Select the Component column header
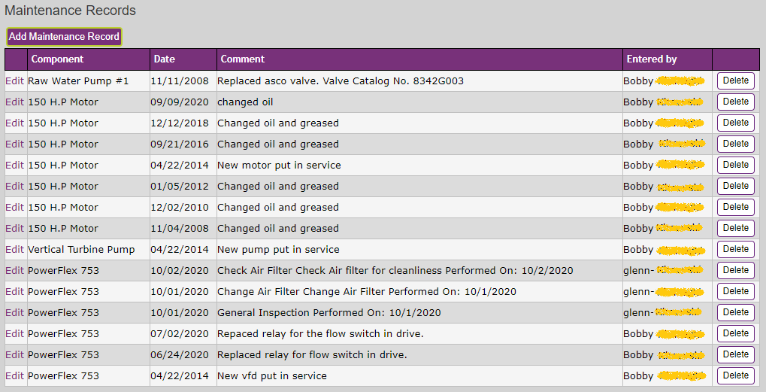The width and height of the screenshot is (766, 392). pyautogui.click(x=57, y=59)
